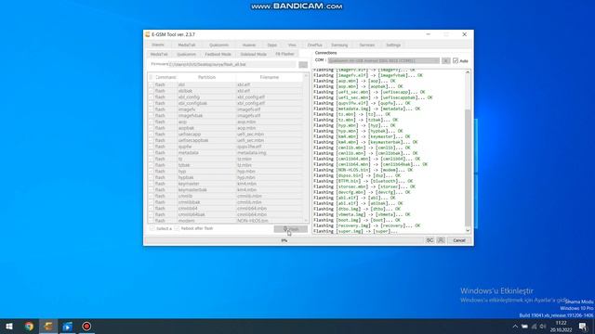Click the 'Flashing [super.img]' log line
This screenshot has height=334, width=595.
[355, 231]
